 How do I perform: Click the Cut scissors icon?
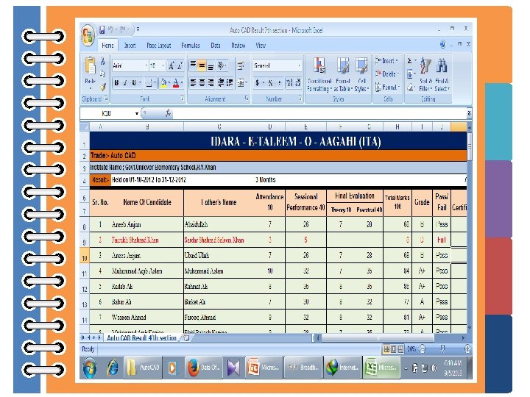103,61
